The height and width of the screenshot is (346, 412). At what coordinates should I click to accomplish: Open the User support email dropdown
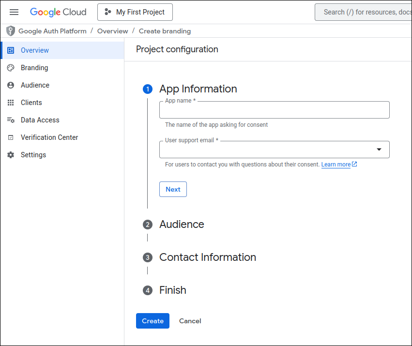pyautogui.click(x=379, y=150)
